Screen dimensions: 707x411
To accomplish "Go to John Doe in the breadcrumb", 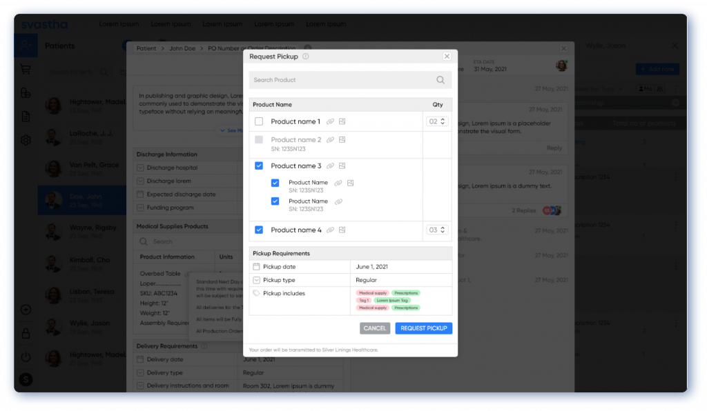I will 182,48.
